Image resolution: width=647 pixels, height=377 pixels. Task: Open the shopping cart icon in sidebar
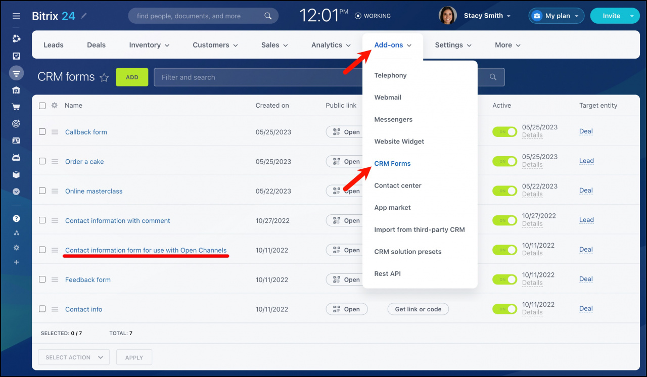(x=16, y=107)
